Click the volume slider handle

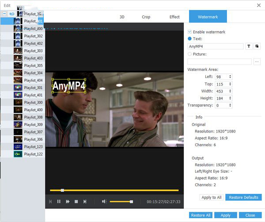131,202
